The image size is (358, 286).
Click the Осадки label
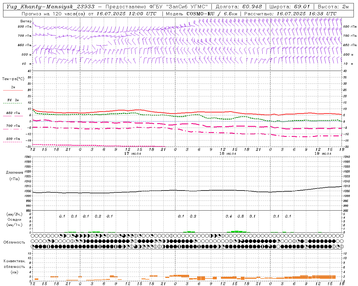coord(14,220)
